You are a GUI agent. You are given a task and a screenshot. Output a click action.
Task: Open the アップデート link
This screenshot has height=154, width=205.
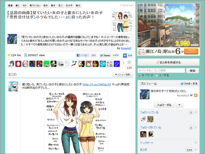(146, 143)
